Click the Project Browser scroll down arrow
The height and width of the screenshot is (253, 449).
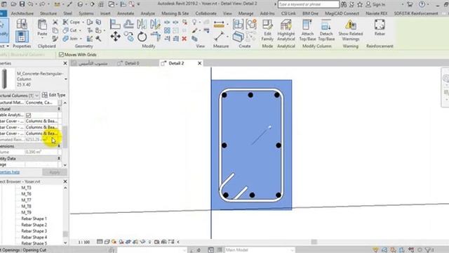coord(65,242)
